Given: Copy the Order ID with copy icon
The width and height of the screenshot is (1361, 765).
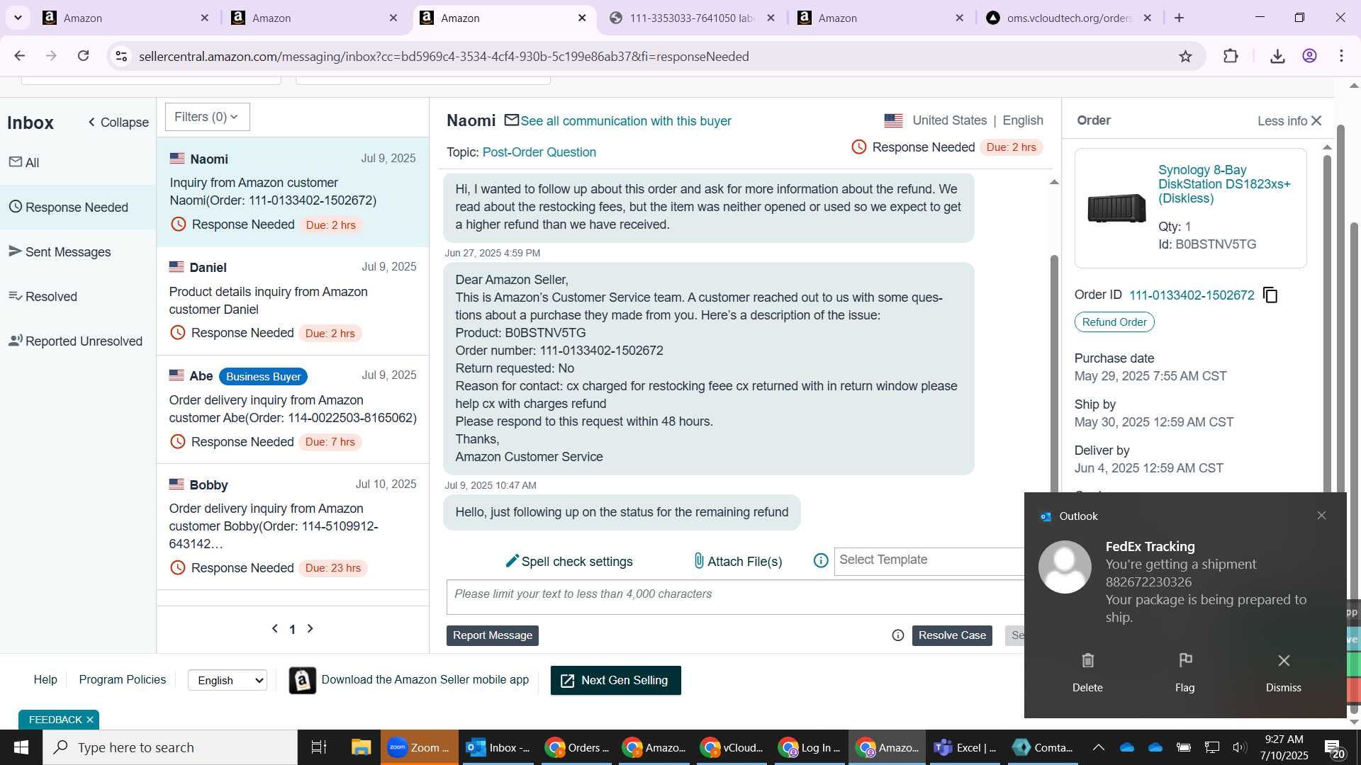Looking at the screenshot, I should click(1270, 295).
